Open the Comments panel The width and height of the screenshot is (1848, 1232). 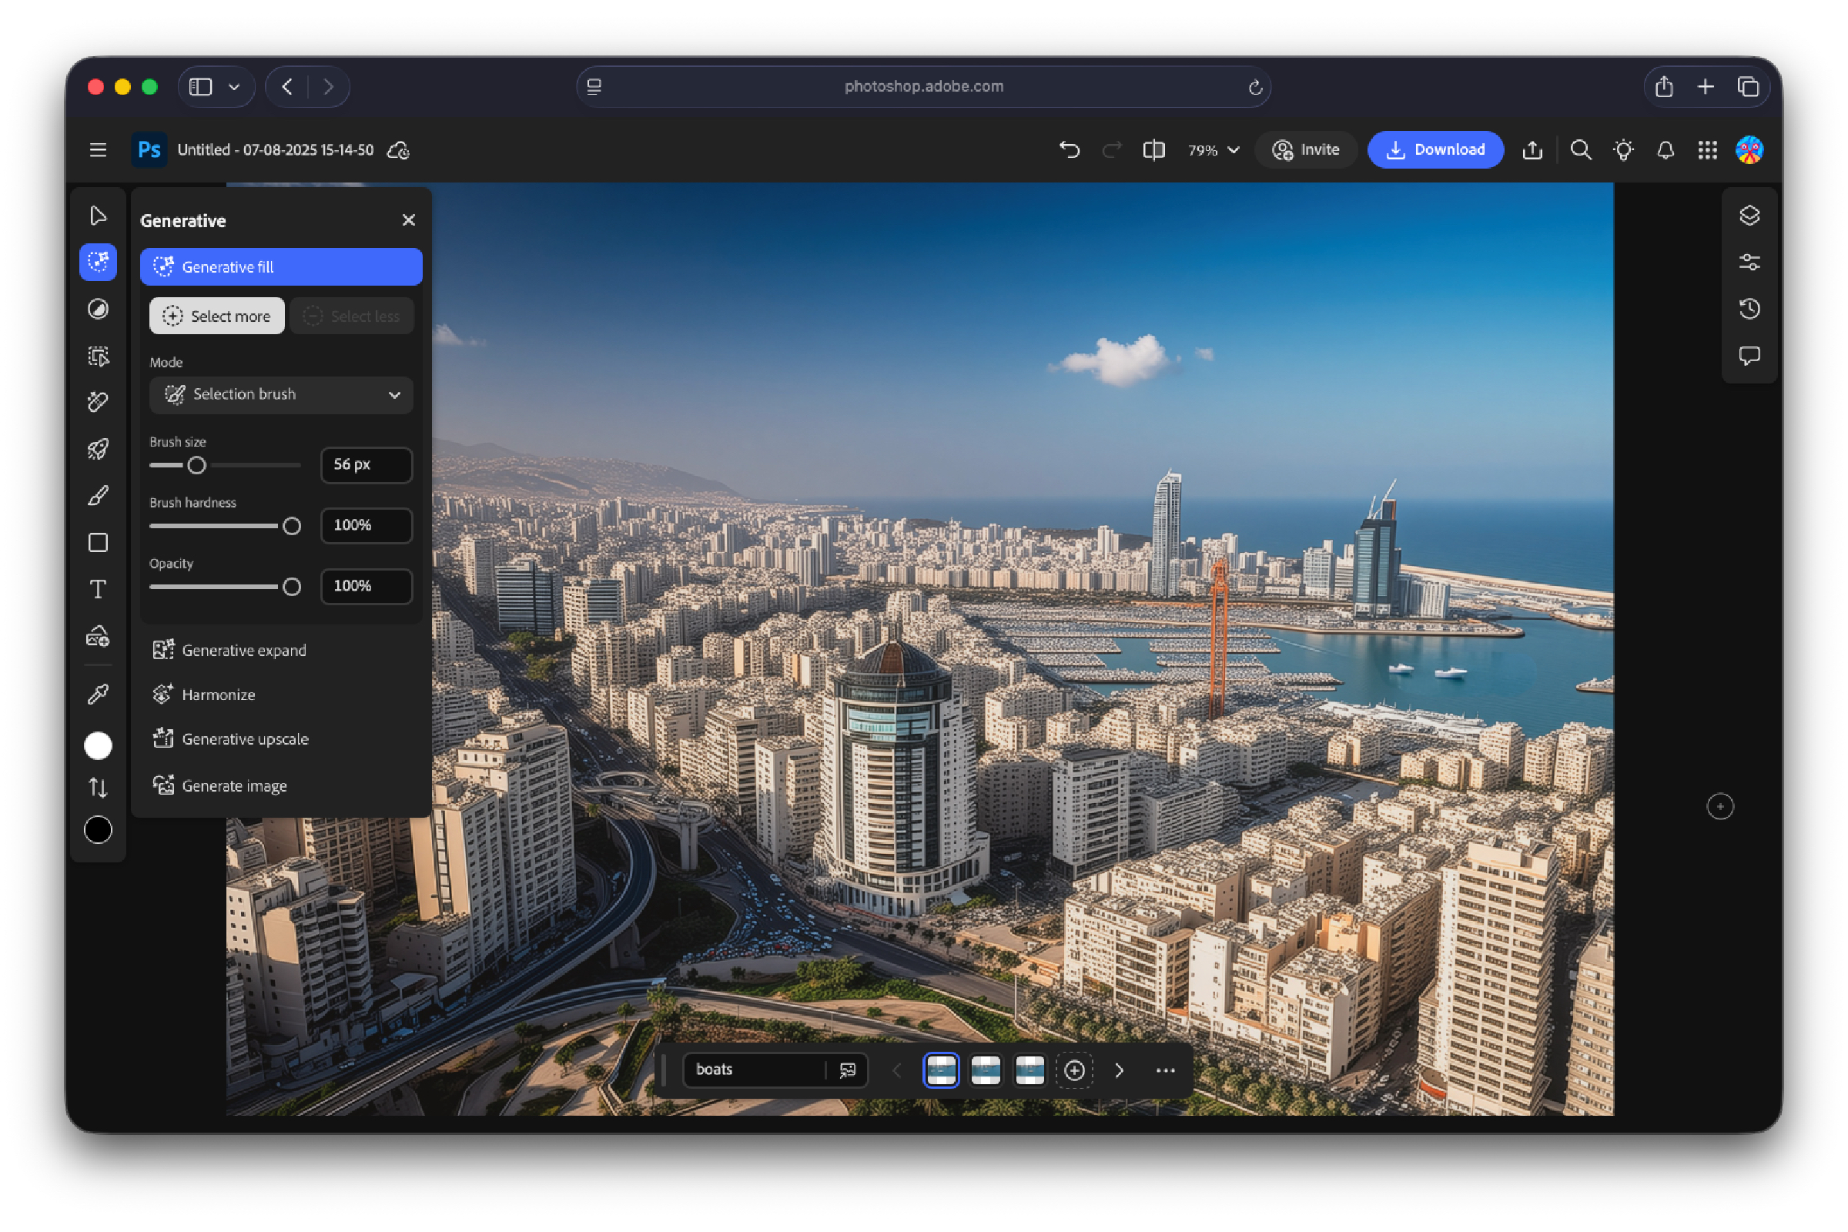click(x=1749, y=356)
